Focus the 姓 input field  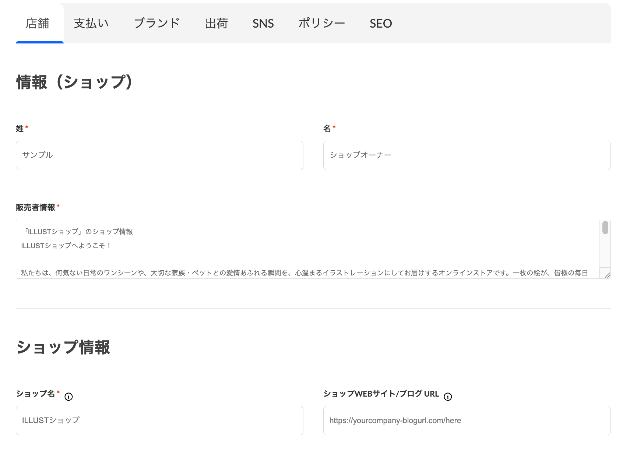pos(159,155)
